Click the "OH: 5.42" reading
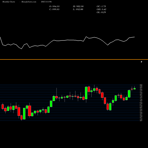This screenshot has width=148, height=148. [101, 9]
